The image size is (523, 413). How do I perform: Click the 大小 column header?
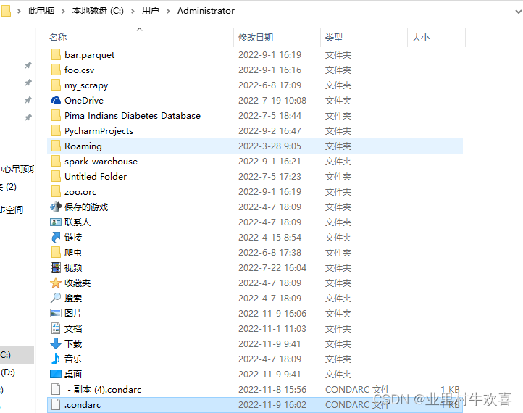coord(420,37)
